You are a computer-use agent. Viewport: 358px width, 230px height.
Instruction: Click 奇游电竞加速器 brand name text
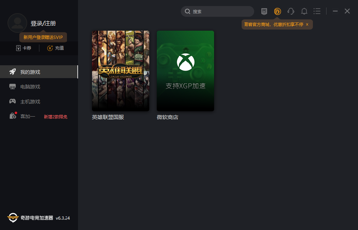(x=37, y=218)
